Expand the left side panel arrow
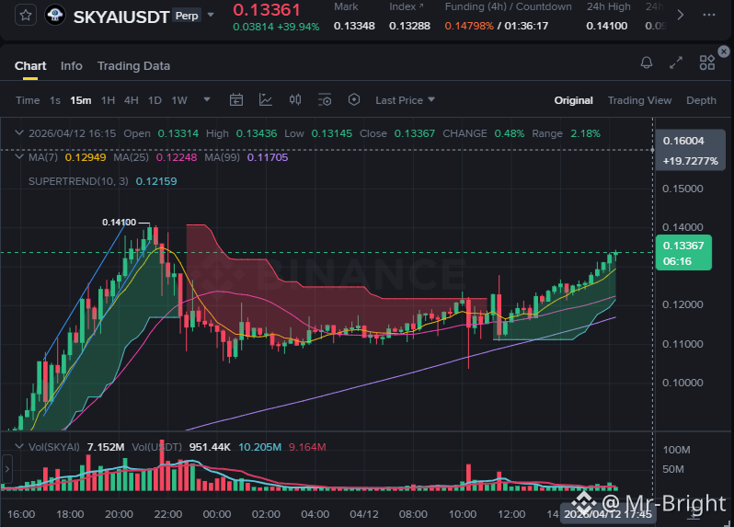The width and height of the screenshot is (734, 527). pos(6,468)
